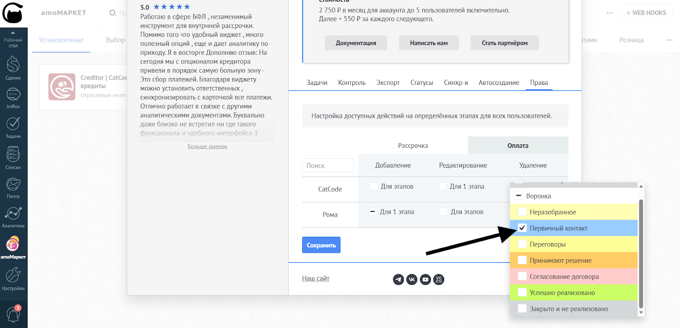The width and height of the screenshot is (680, 328).
Task: Check the Переговоры stage checkbox
Action: pos(522,244)
